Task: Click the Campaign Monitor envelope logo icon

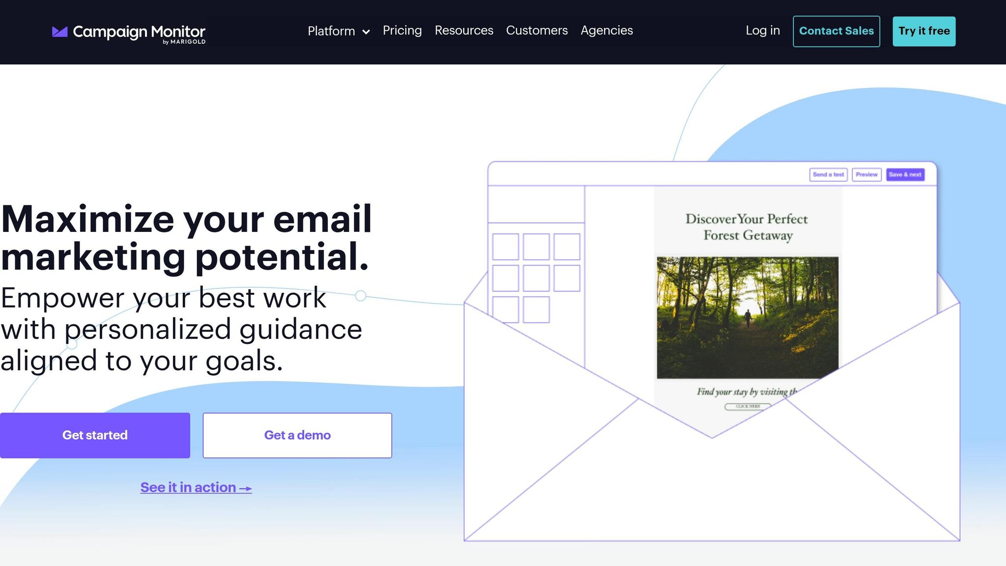Action: coord(59,32)
